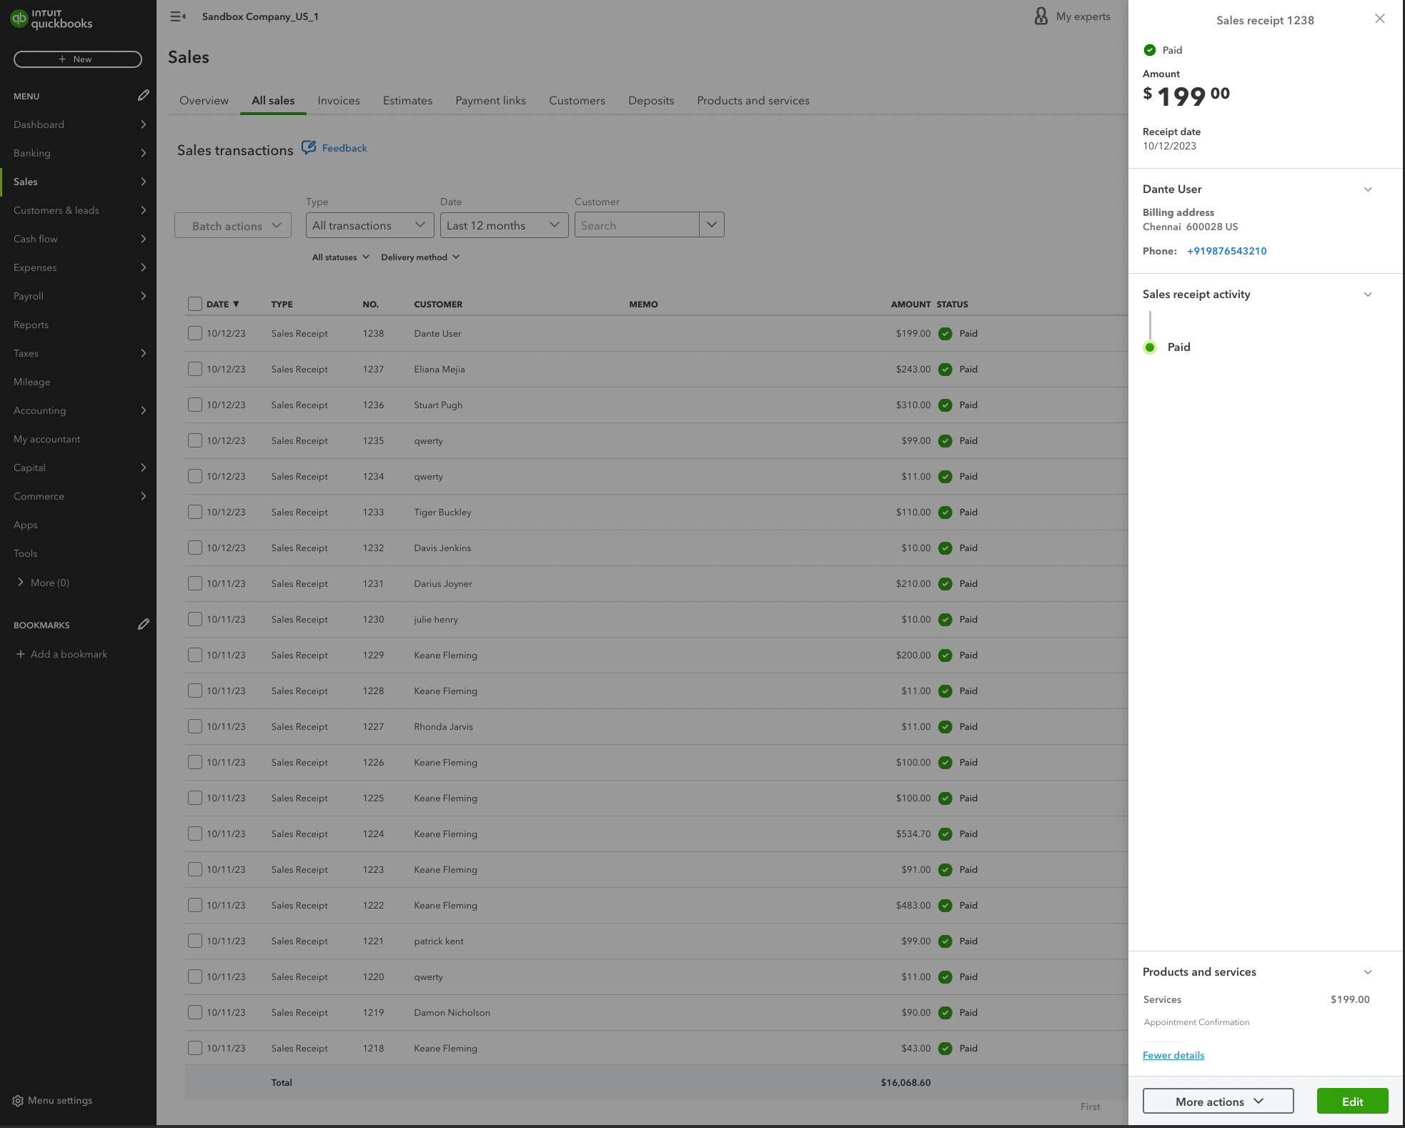Click Paid status icon for receipt 1218
The width and height of the screenshot is (1405, 1128).
pyautogui.click(x=945, y=1049)
